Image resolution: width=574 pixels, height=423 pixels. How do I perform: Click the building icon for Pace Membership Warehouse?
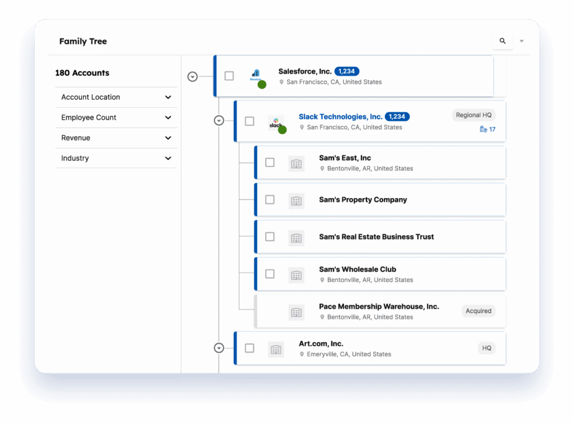tap(296, 312)
